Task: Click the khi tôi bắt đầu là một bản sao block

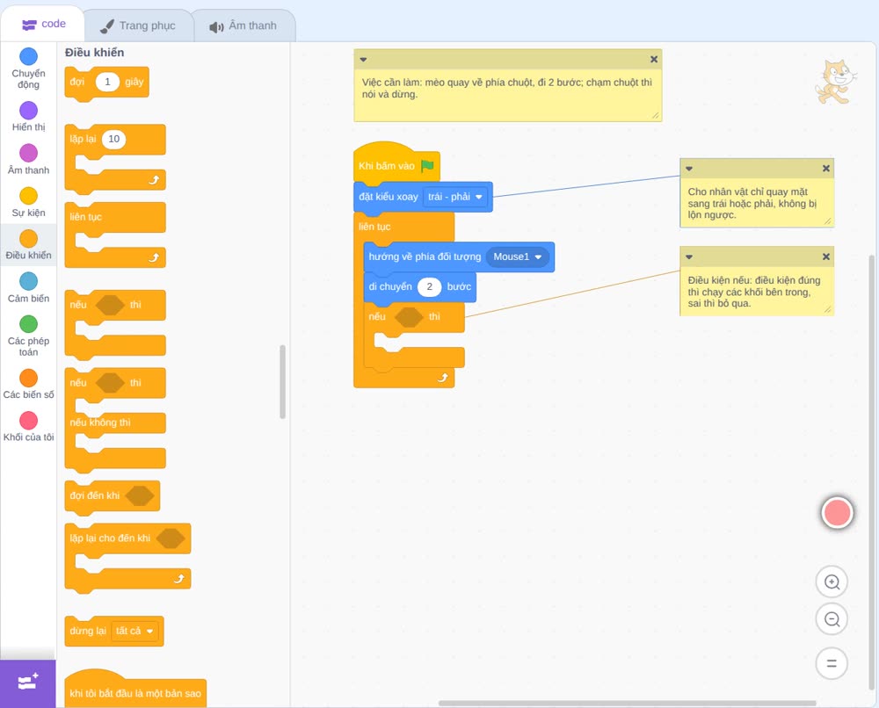Action: (135, 689)
